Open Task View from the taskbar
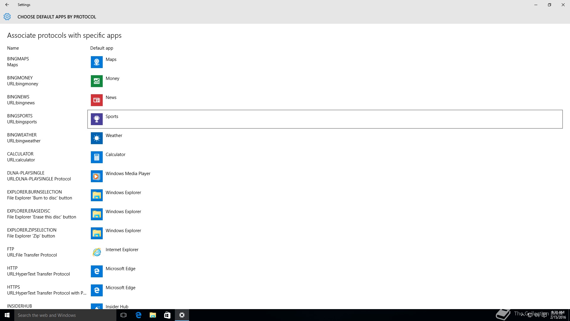 coord(123,315)
